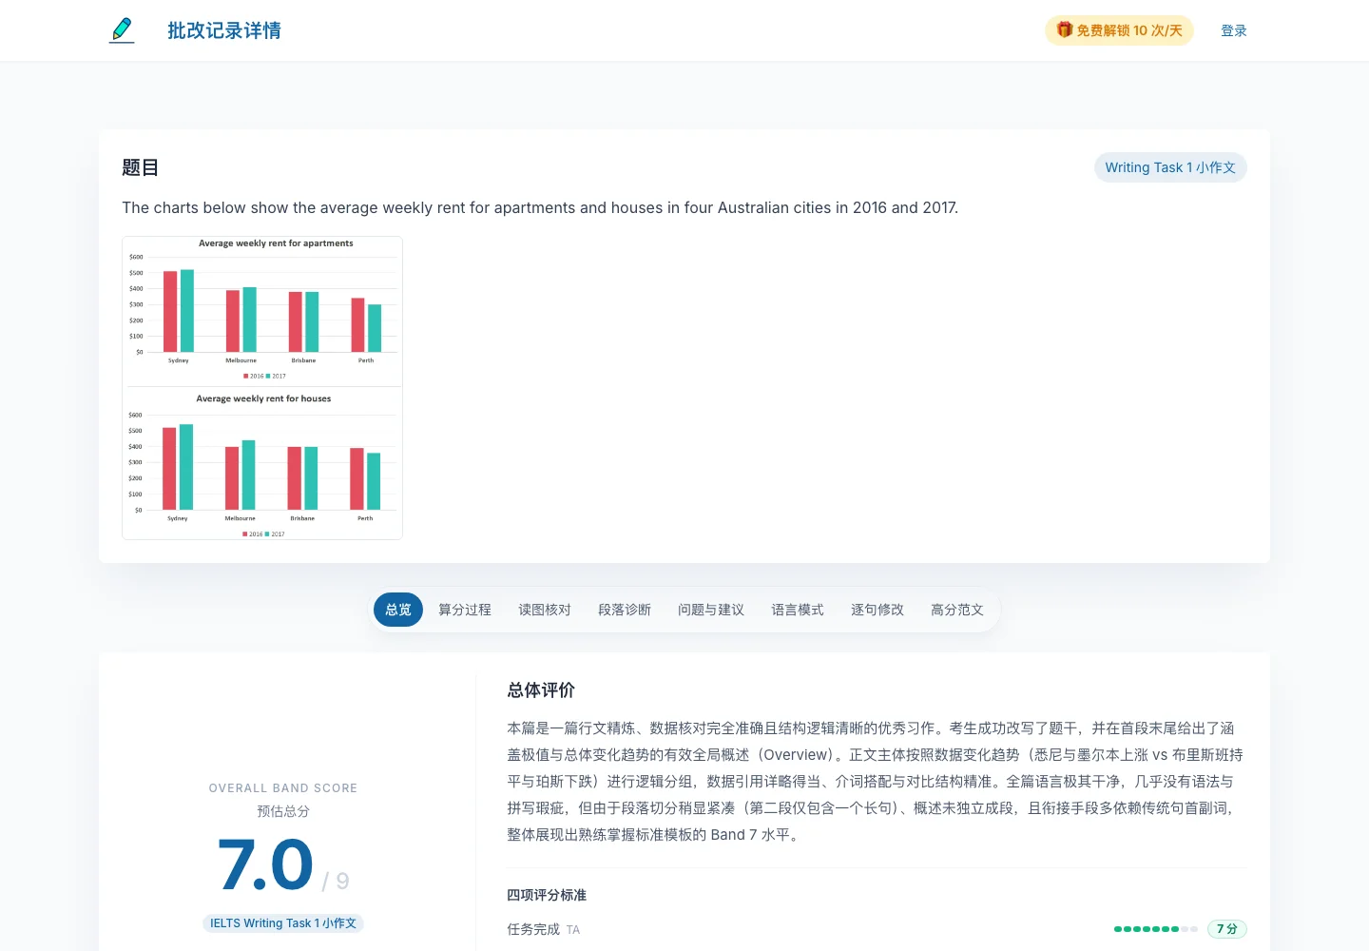The image size is (1369, 951).
Task: Click the 四项评分标准 label
Action: click(547, 895)
